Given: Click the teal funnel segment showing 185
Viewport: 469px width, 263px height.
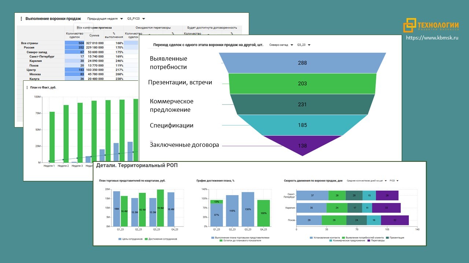Looking at the screenshot, I should click(303, 125).
